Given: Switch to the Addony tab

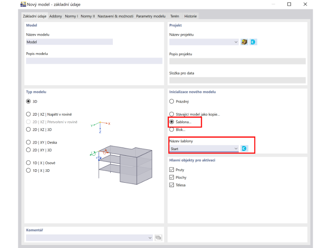Looking at the screenshot, I should coord(55,16).
